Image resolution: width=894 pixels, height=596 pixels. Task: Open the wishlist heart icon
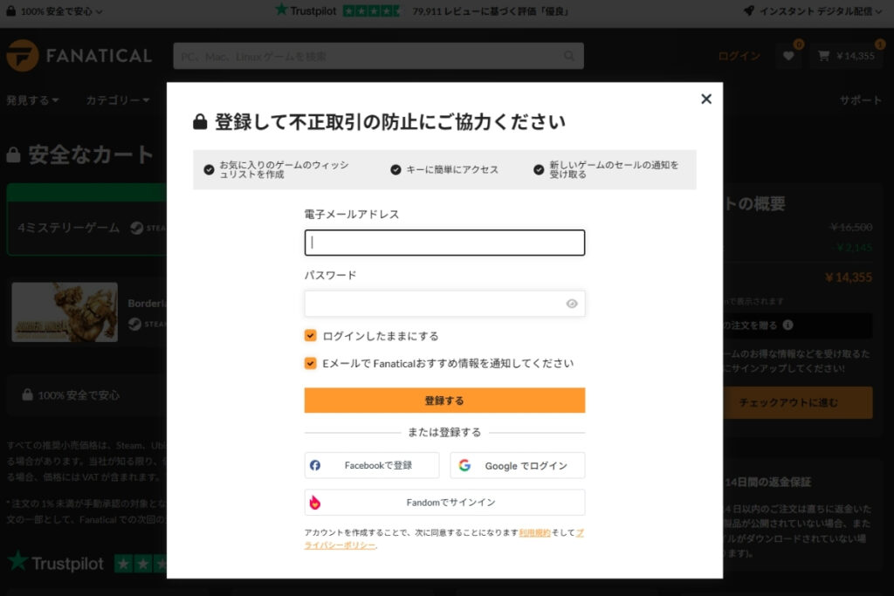[788, 56]
